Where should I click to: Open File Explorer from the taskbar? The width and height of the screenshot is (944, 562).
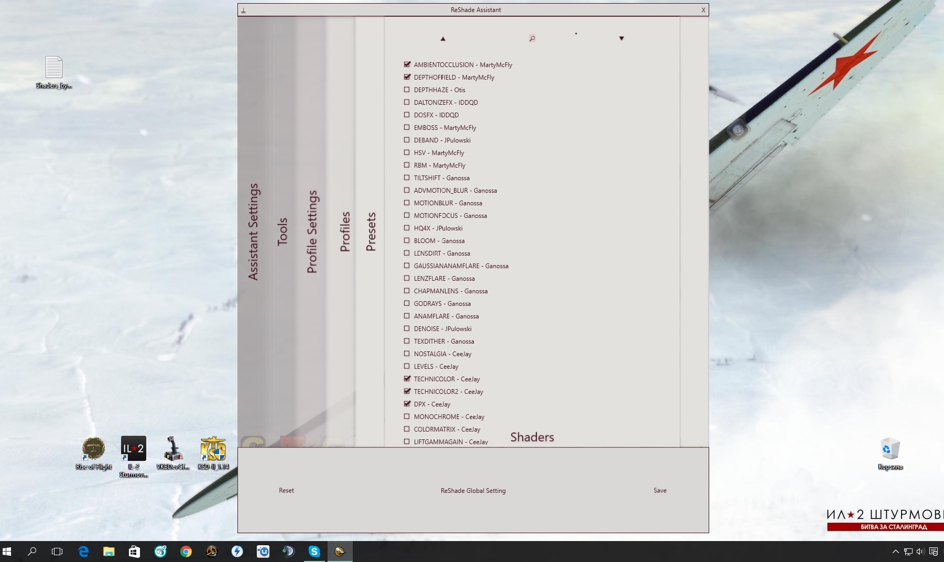[108, 552]
